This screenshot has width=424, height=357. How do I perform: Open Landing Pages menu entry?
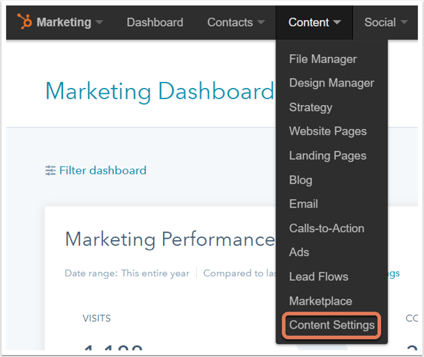pos(328,156)
